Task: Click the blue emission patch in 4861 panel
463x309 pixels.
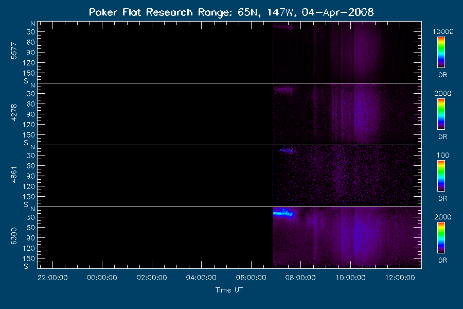Action: (286, 150)
